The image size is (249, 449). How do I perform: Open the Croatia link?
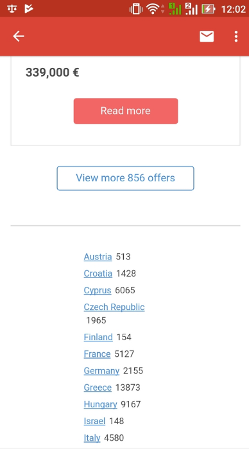tap(98, 273)
